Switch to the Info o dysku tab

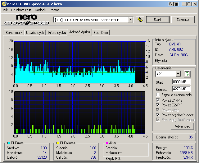pyautogui.click(x=57, y=33)
